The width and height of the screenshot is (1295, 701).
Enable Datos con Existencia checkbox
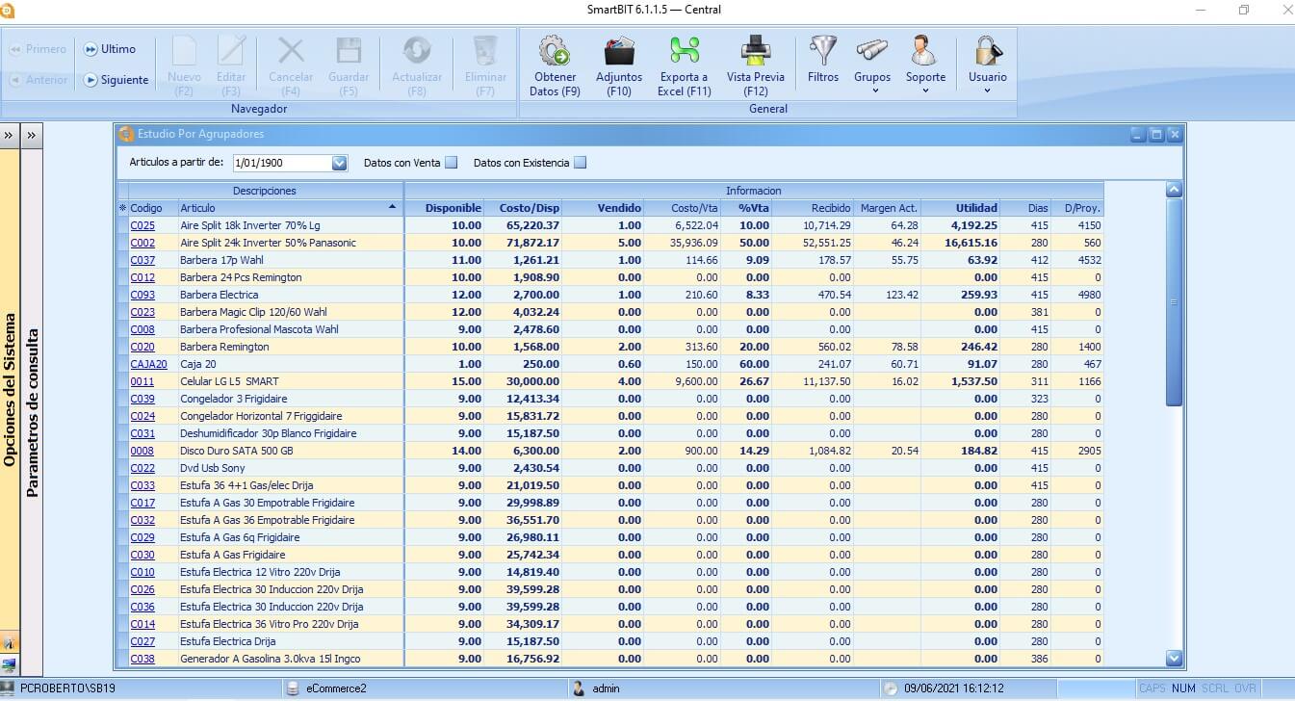[580, 163]
